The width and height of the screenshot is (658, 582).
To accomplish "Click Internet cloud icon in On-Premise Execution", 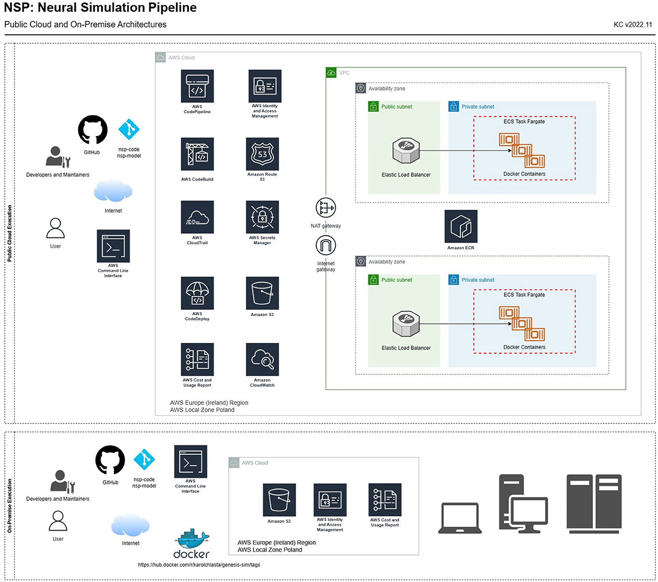I will click(131, 525).
